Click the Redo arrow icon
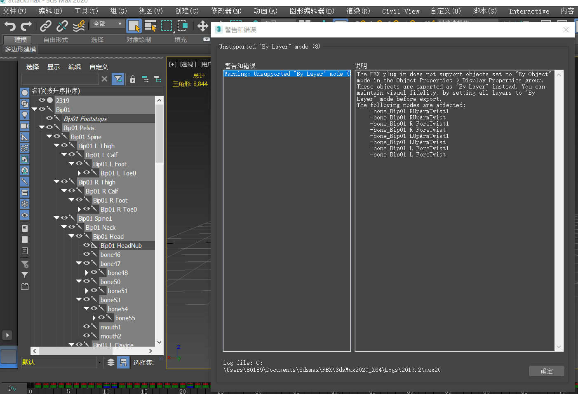The height and width of the screenshot is (394, 578). point(26,27)
